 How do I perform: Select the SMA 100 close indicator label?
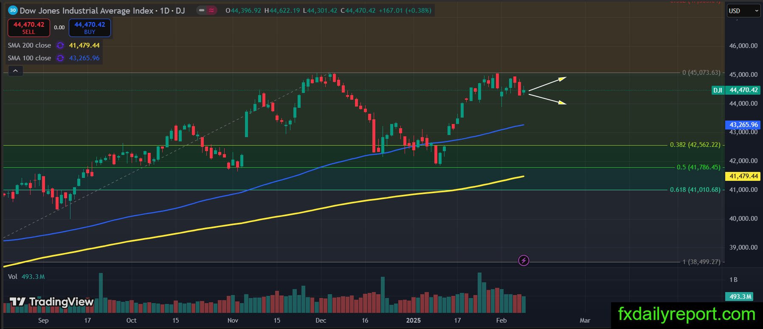point(29,58)
